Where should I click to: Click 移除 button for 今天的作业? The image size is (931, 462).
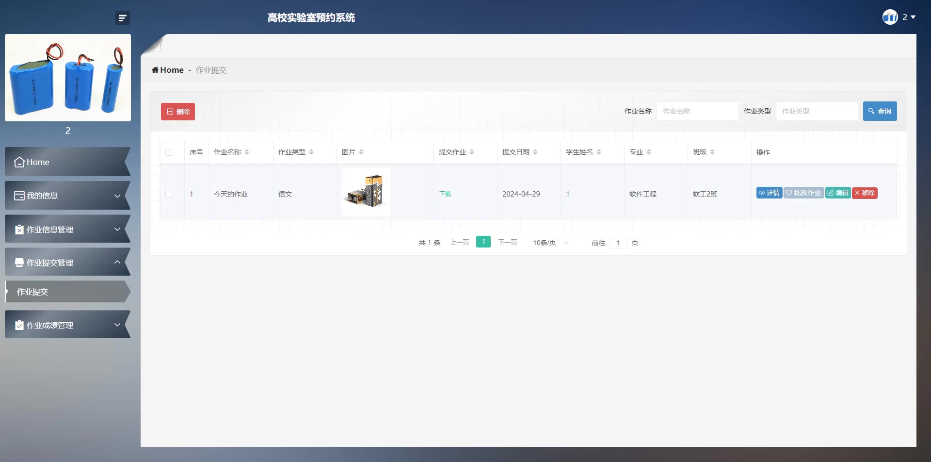click(865, 193)
